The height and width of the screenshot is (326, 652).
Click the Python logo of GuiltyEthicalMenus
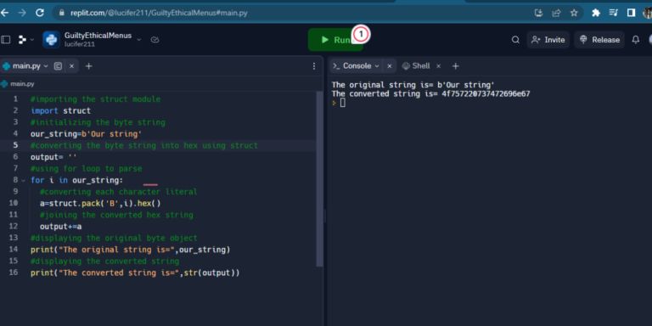(x=51, y=40)
